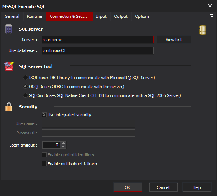The width and height of the screenshot is (217, 196).
Task: Select the Connection & Security tab
Action: [x=69, y=16]
